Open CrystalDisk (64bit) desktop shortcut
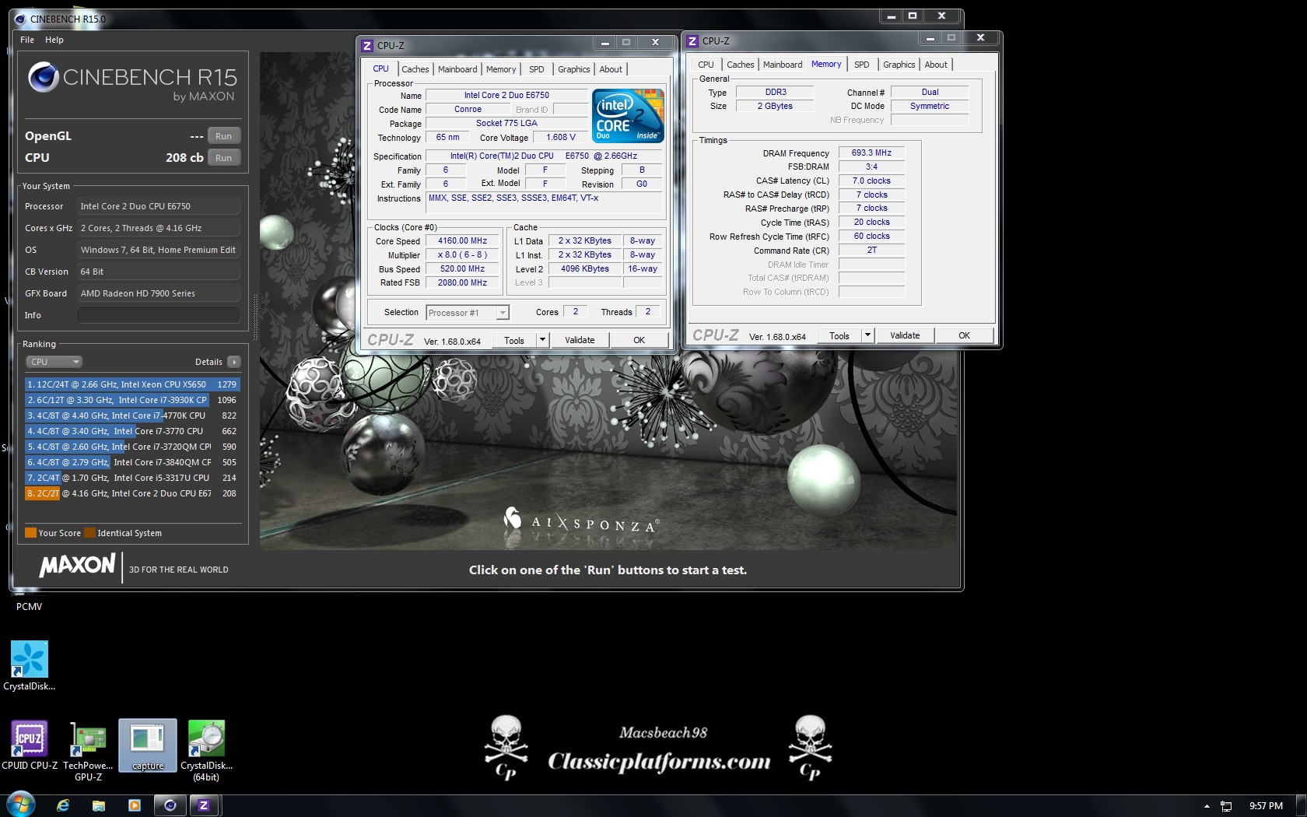This screenshot has width=1307, height=817. click(206, 750)
